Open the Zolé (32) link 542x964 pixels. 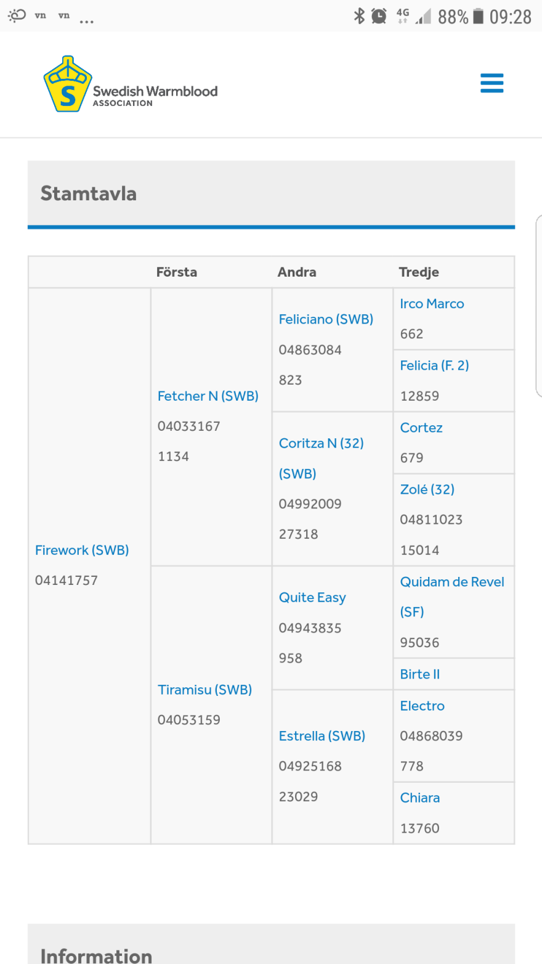pyautogui.click(x=427, y=489)
